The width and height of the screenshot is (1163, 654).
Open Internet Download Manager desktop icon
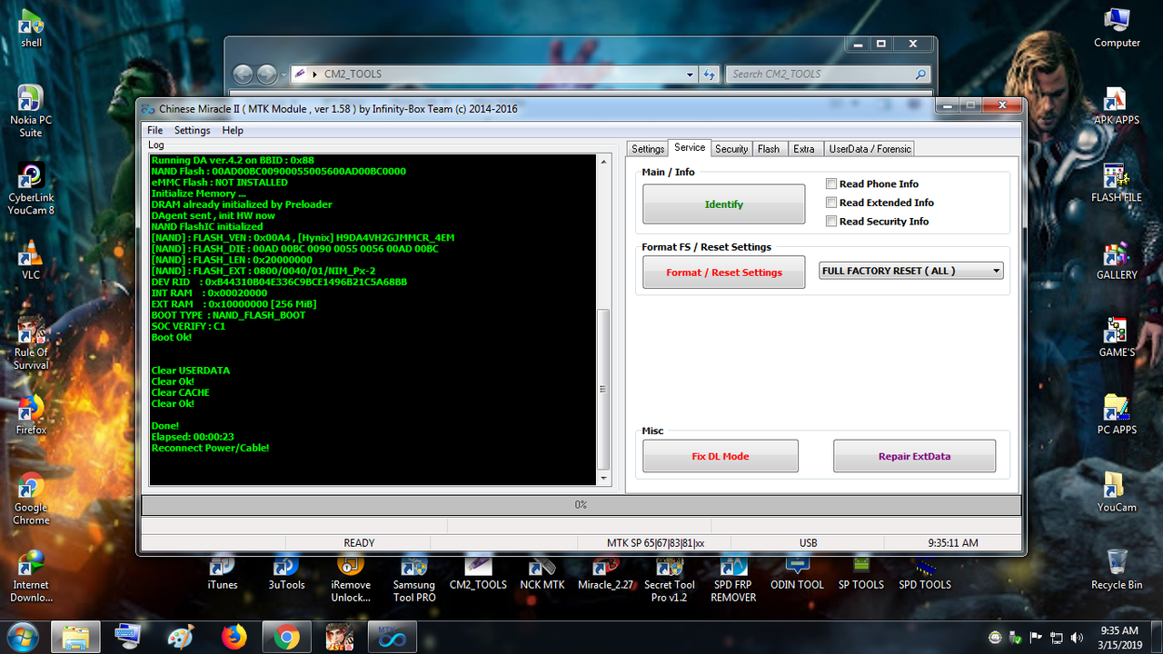(31, 576)
